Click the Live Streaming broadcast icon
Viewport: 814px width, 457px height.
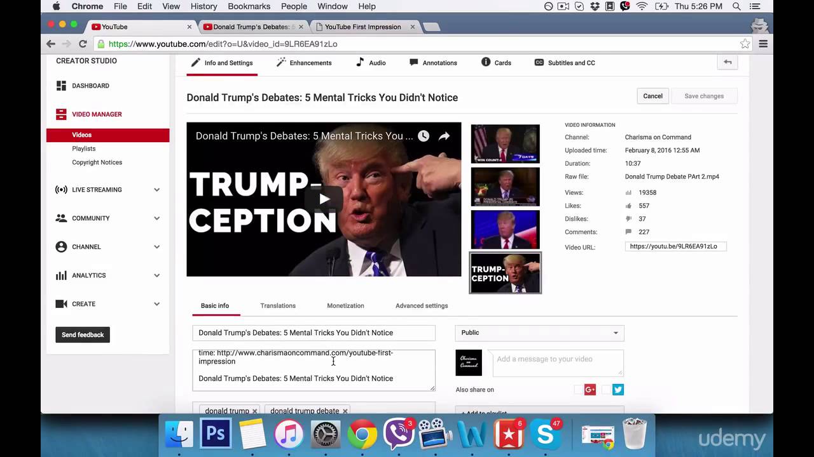coord(61,190)
